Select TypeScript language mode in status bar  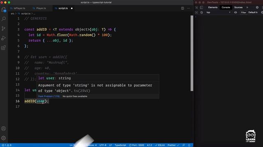pos(120,145)
